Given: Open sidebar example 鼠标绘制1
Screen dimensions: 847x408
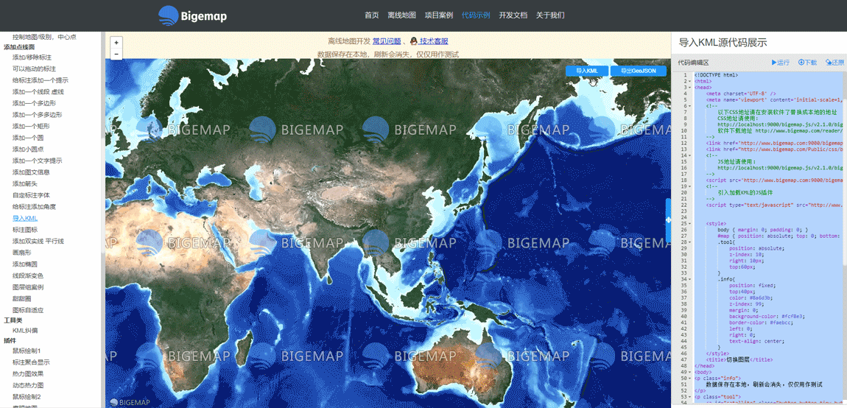Looking at the screenshot, I should [27, 351].
